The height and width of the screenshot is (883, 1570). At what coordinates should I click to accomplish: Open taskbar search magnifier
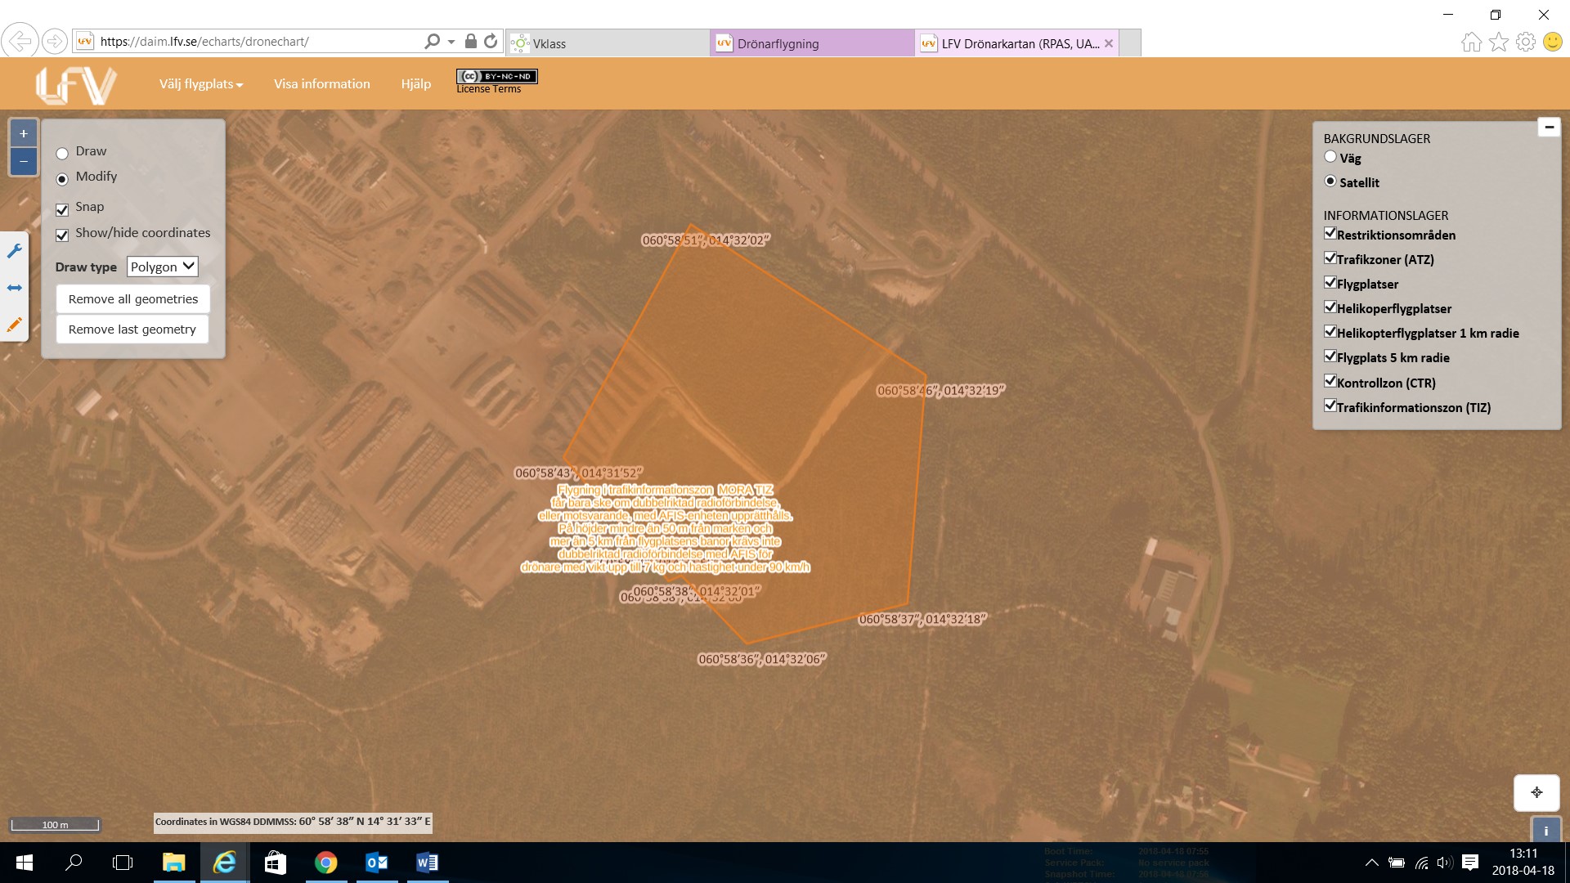(74, 863)
